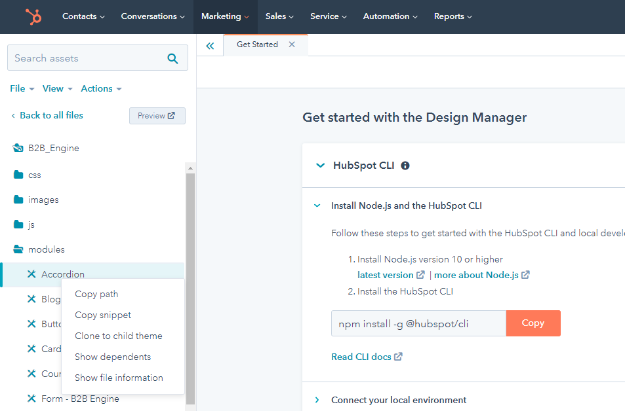Click the HubSpot CLI info icon
The image size is (625, 411).
click(405, 166)
